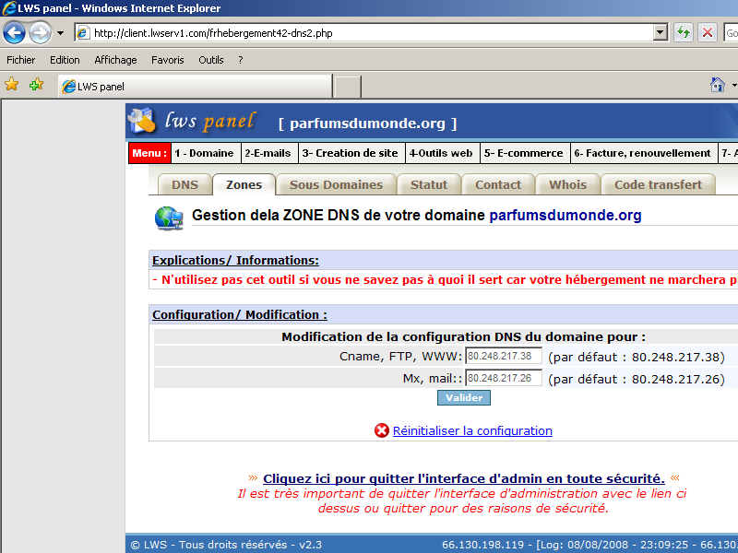
Task: Click the default 80.248.217.38 text
Action: pos(637,358)
